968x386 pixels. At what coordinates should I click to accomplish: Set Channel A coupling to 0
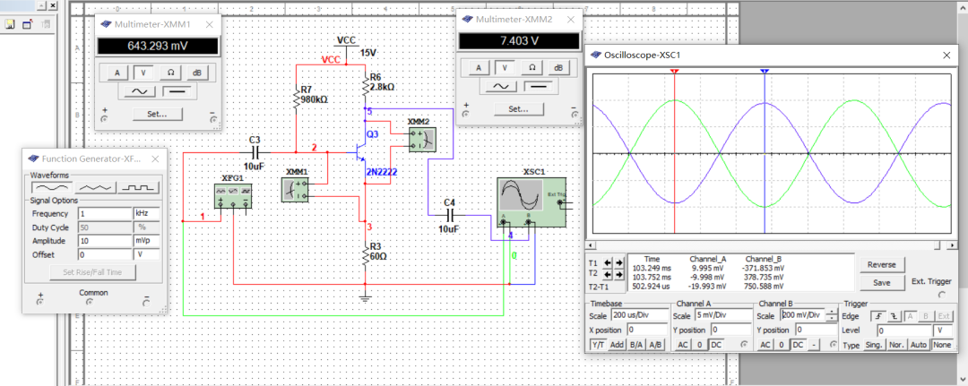[700, 345]
